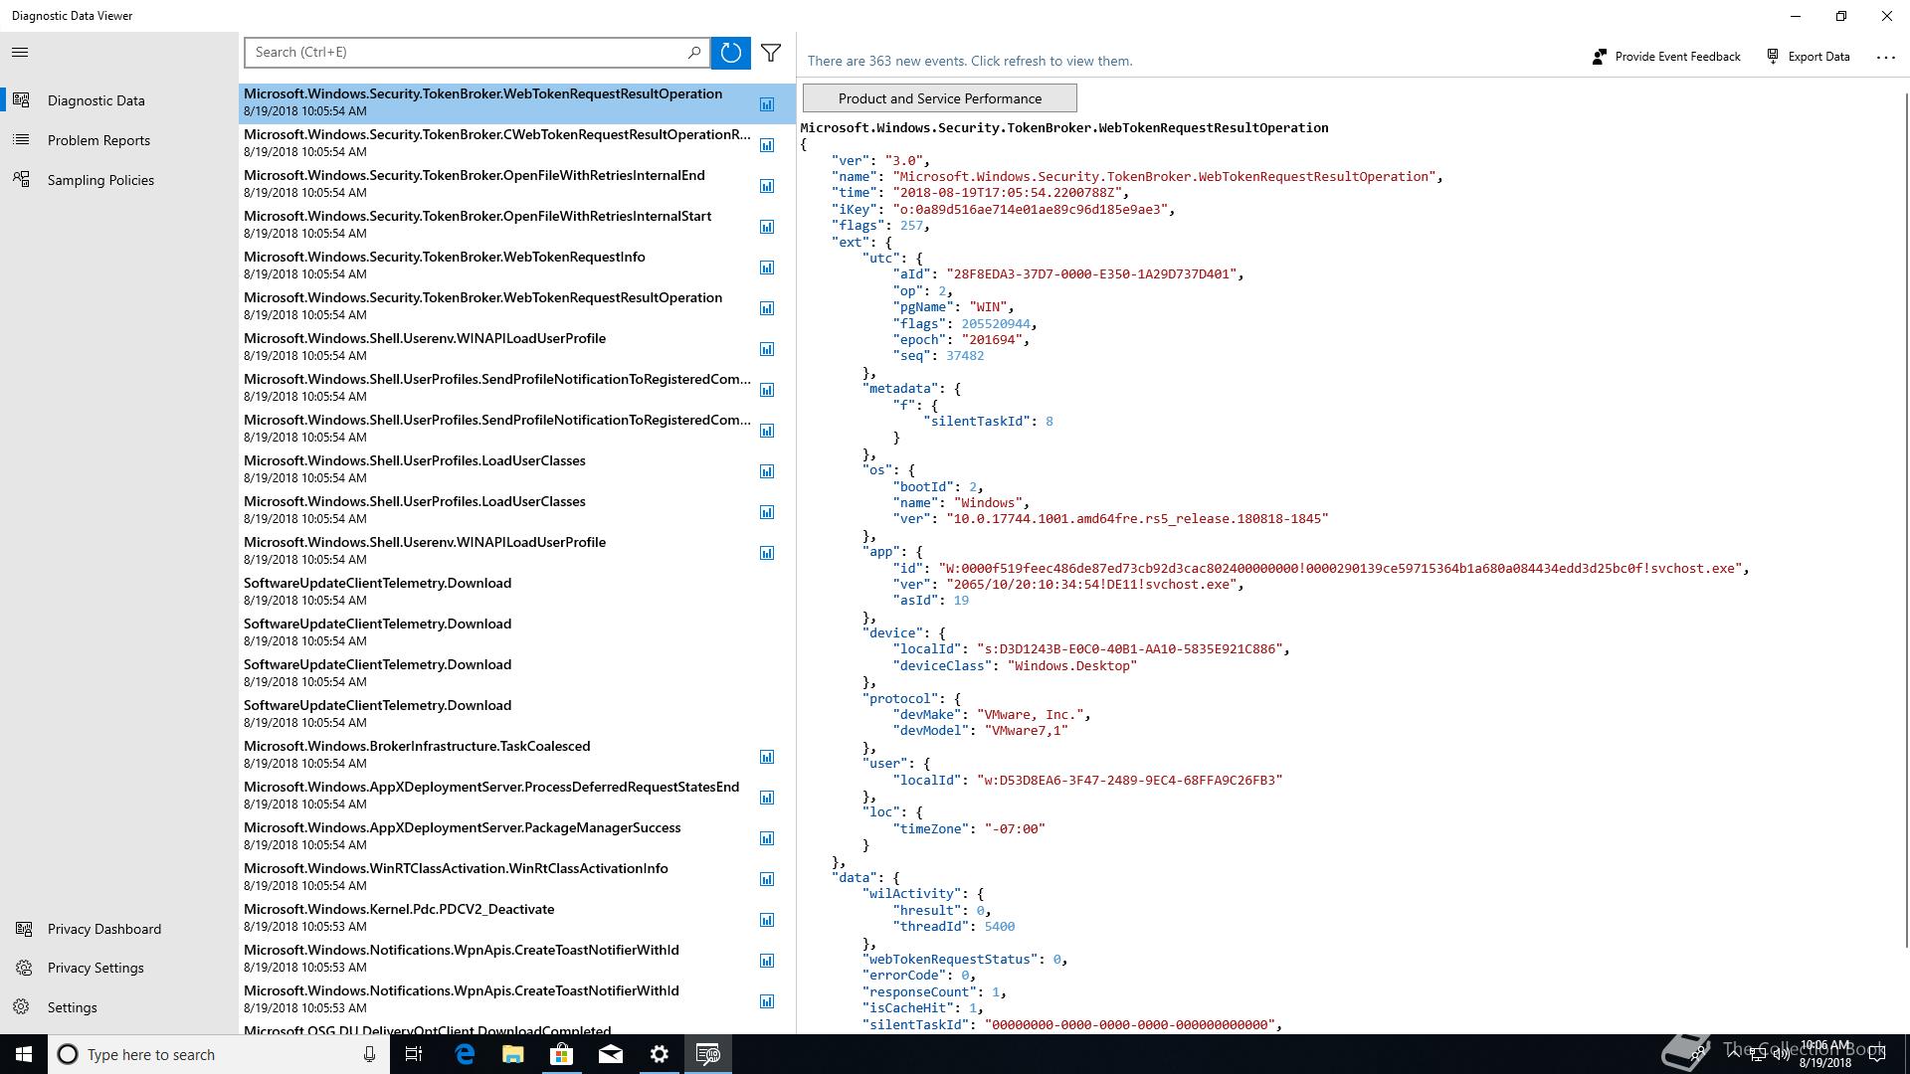Select the ProcessDeferredRequestStatesEnd event
Screen dimensions: 1910x1074
517,796
